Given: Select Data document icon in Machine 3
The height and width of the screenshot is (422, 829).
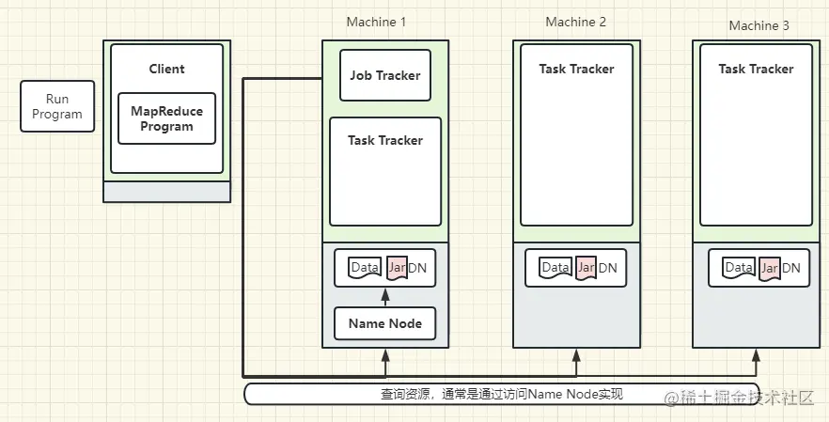Looking at the screenshot, I should point(738,268).
